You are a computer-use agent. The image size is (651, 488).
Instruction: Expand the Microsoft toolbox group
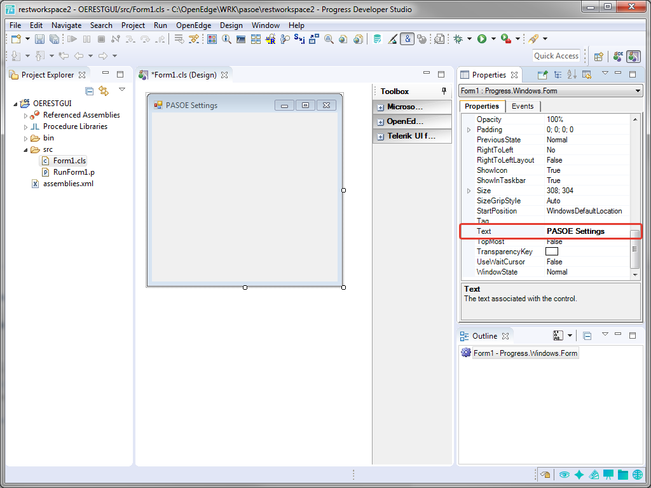[x=380, y=107]
